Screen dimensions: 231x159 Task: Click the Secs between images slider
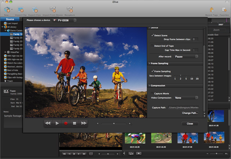click(186, 75)
